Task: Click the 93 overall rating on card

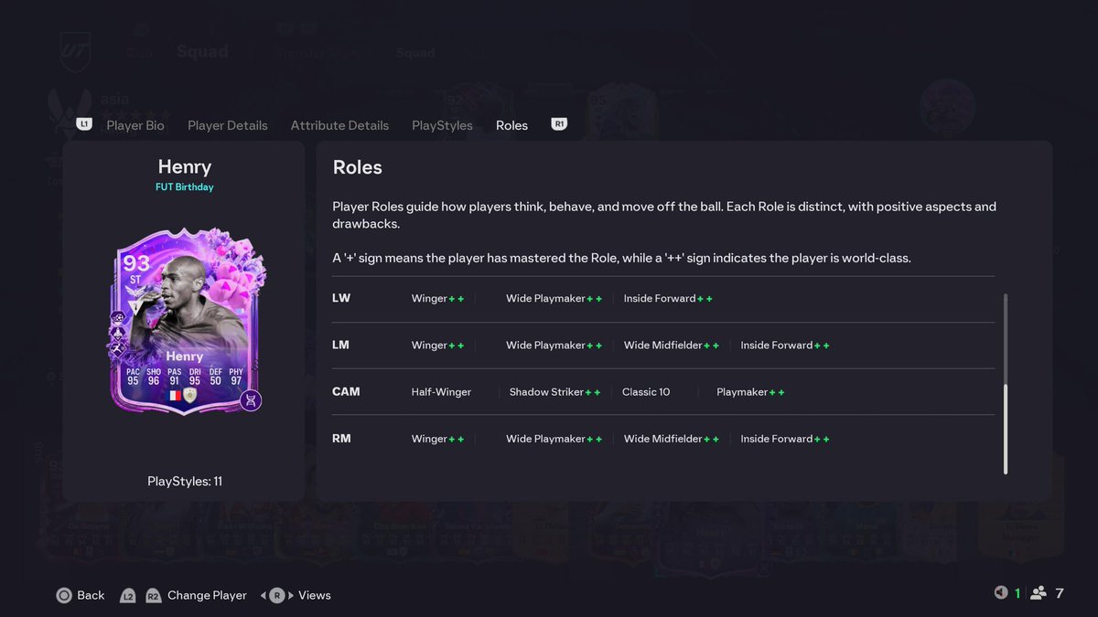Action: click(136, 264)
